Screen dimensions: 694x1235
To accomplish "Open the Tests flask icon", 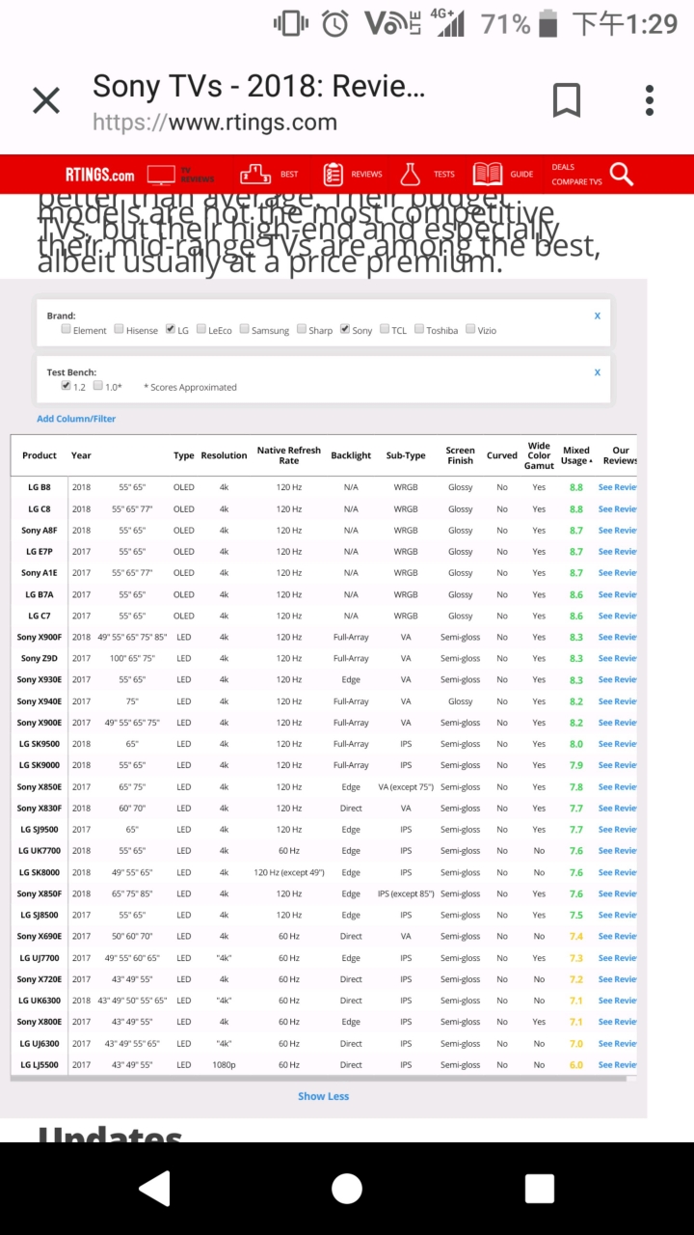I will coord(411,174).
